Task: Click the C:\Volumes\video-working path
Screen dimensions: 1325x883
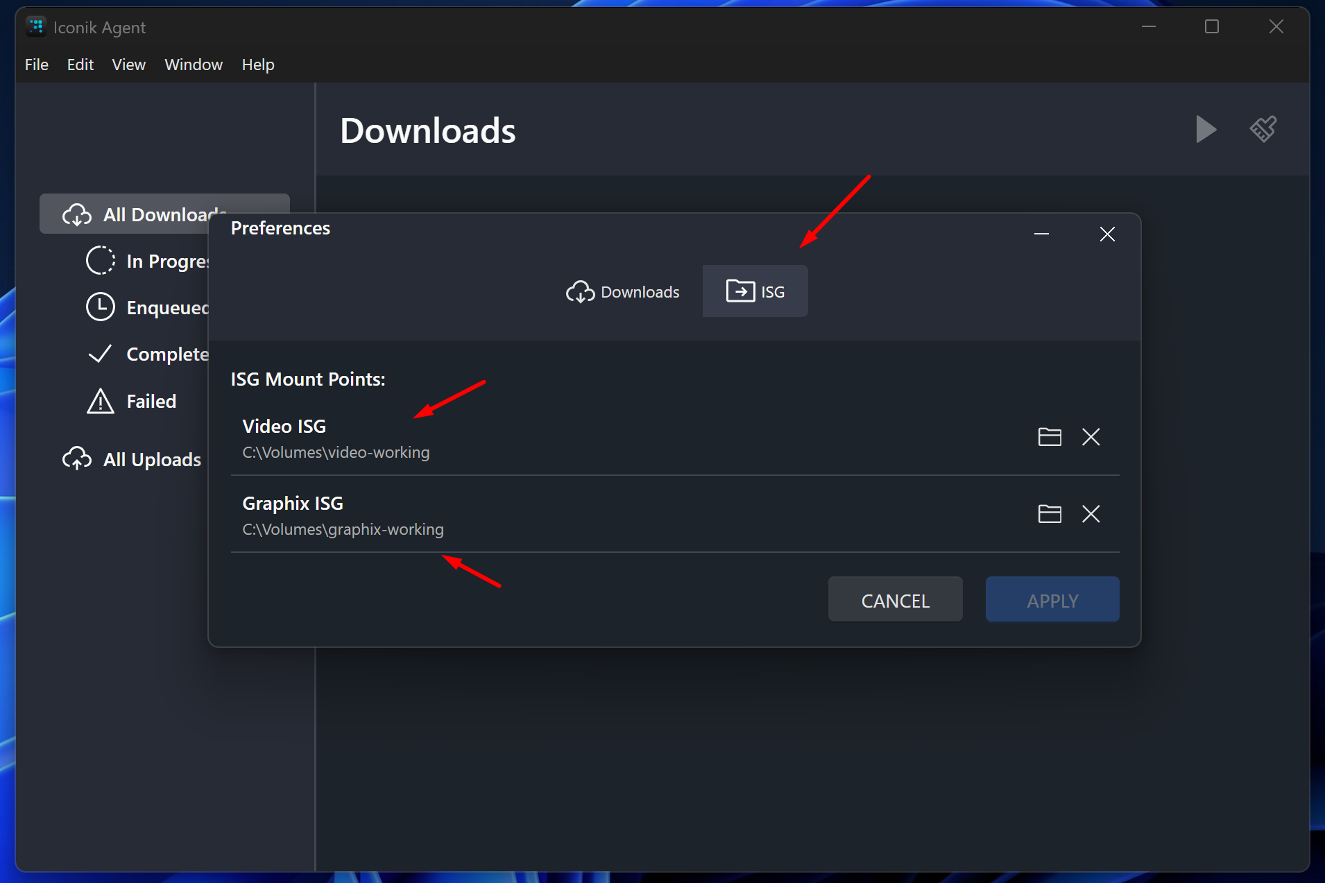Action: click(x=336, y=452)
